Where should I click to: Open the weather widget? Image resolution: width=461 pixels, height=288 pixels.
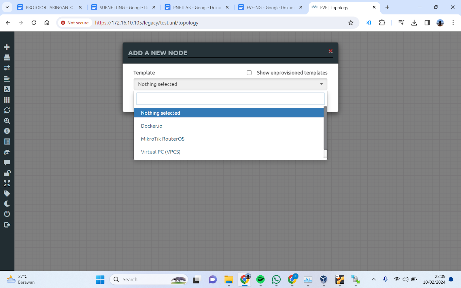point(21,279)
